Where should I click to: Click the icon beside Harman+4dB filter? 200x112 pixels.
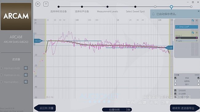pos(26,68)
